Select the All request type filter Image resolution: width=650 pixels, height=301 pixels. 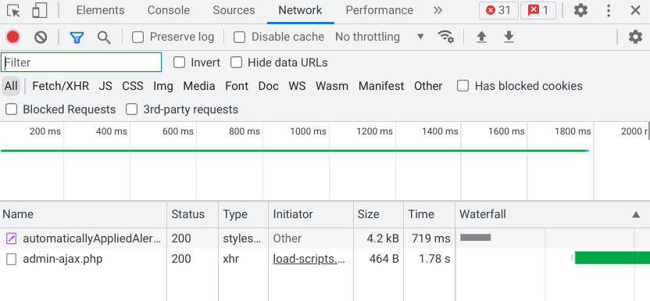[11, 86]
